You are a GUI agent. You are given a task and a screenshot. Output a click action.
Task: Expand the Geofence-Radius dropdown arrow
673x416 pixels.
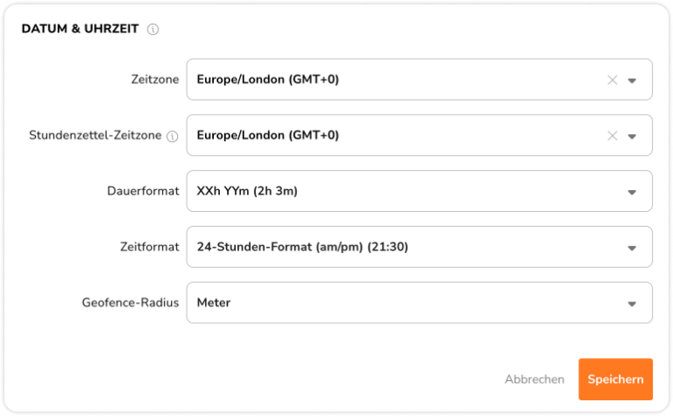click(633, 304)
